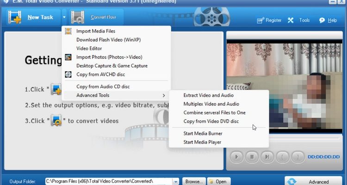Choose Combine serveral Files to One
347x185 pixels.
click(x=219, y=113)
